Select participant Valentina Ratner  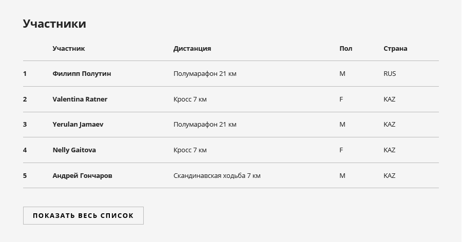80,99
